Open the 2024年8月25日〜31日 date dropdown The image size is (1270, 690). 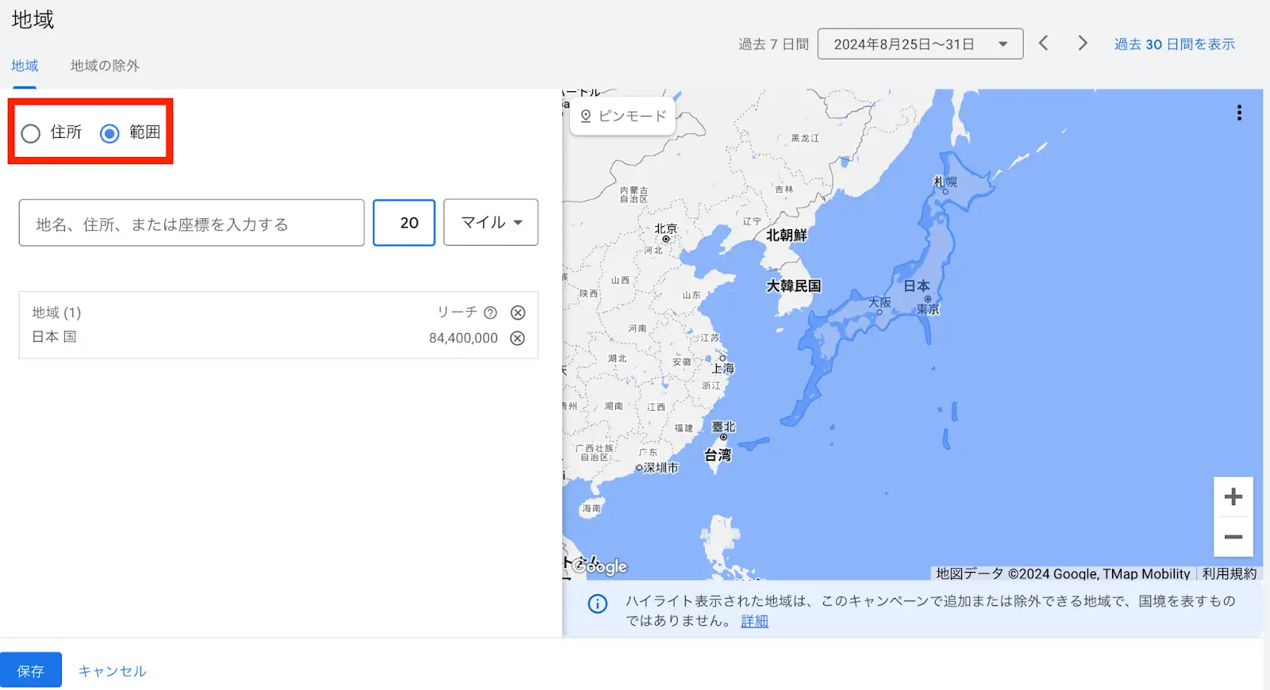pyautogui.click(x=920, y=44)
